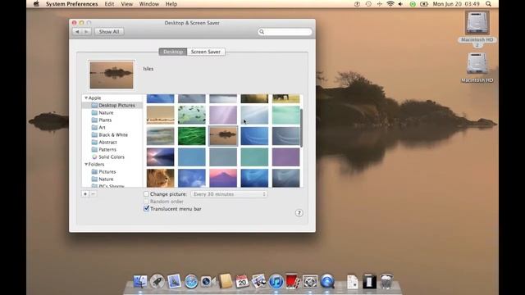Choose the lion wallpaper thumbnail
The height and width of the screenshot is (295, 525).
pyautogui.click(x=161, y=178)
